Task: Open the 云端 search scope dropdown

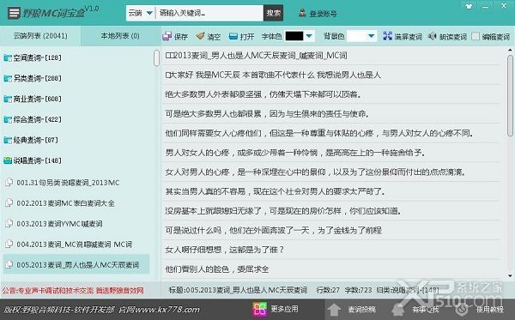Action: click(140, 13)
